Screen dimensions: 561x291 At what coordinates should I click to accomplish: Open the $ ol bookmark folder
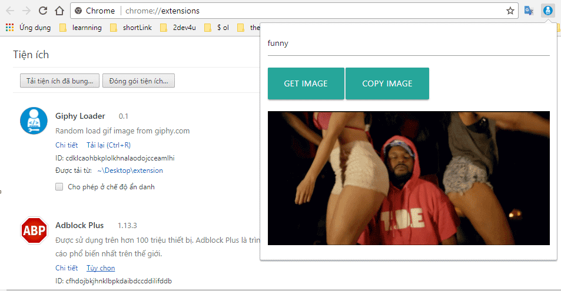coord(217,28)
